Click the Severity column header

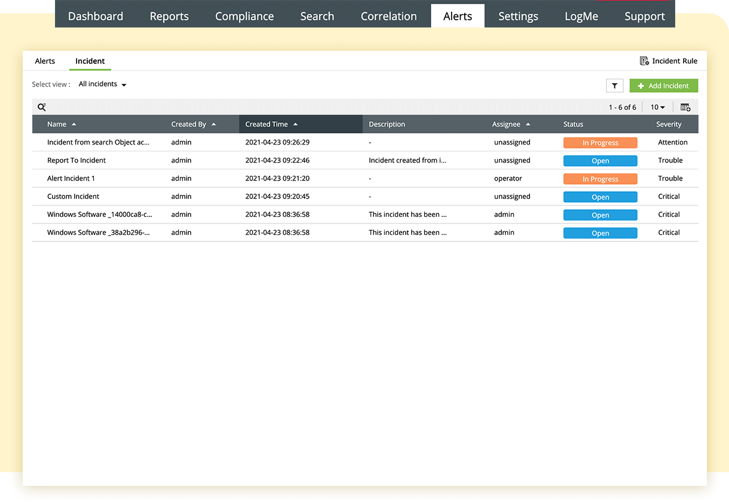point(669,124)
